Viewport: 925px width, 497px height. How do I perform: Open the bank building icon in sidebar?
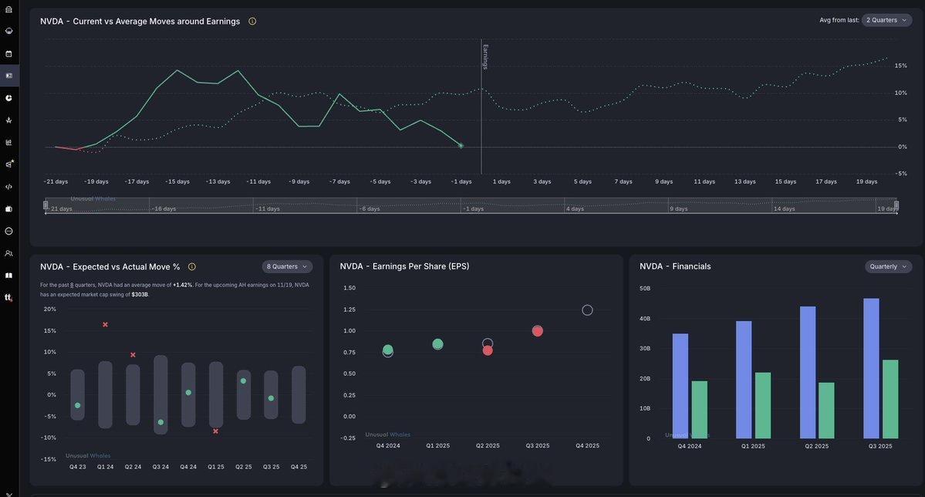[x=8, y=8]
